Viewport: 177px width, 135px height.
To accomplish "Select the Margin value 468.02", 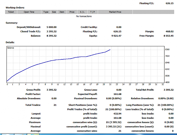I will coord(170,32).
